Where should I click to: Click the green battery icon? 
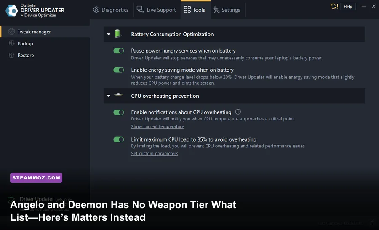[117, 34]
